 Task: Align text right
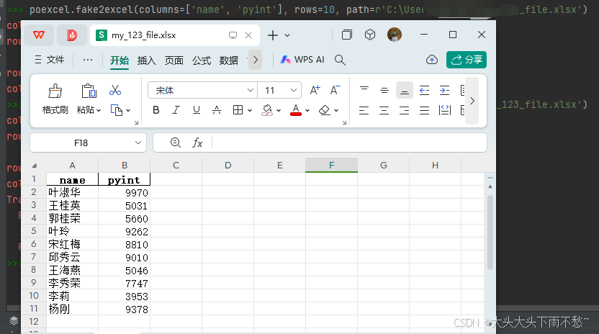click(x=404, y=110)
